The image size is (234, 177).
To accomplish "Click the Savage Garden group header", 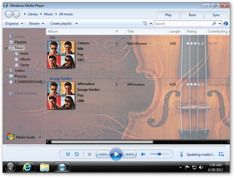I will click(61, 78).
